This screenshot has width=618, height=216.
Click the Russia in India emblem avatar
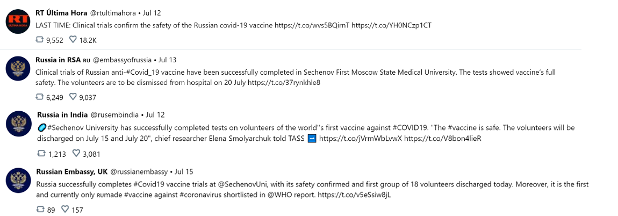pyautogui.click(x=18, y=124)
